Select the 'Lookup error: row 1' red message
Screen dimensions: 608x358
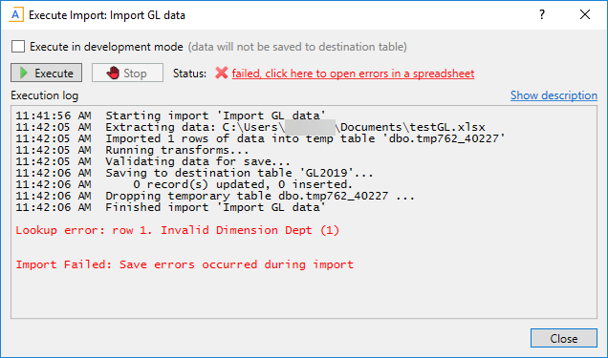178,230
